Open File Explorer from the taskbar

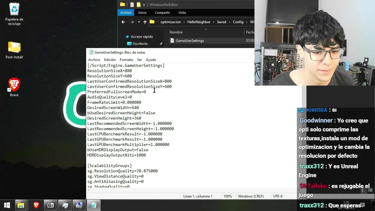pyautogui.click(x=21, y=205)
